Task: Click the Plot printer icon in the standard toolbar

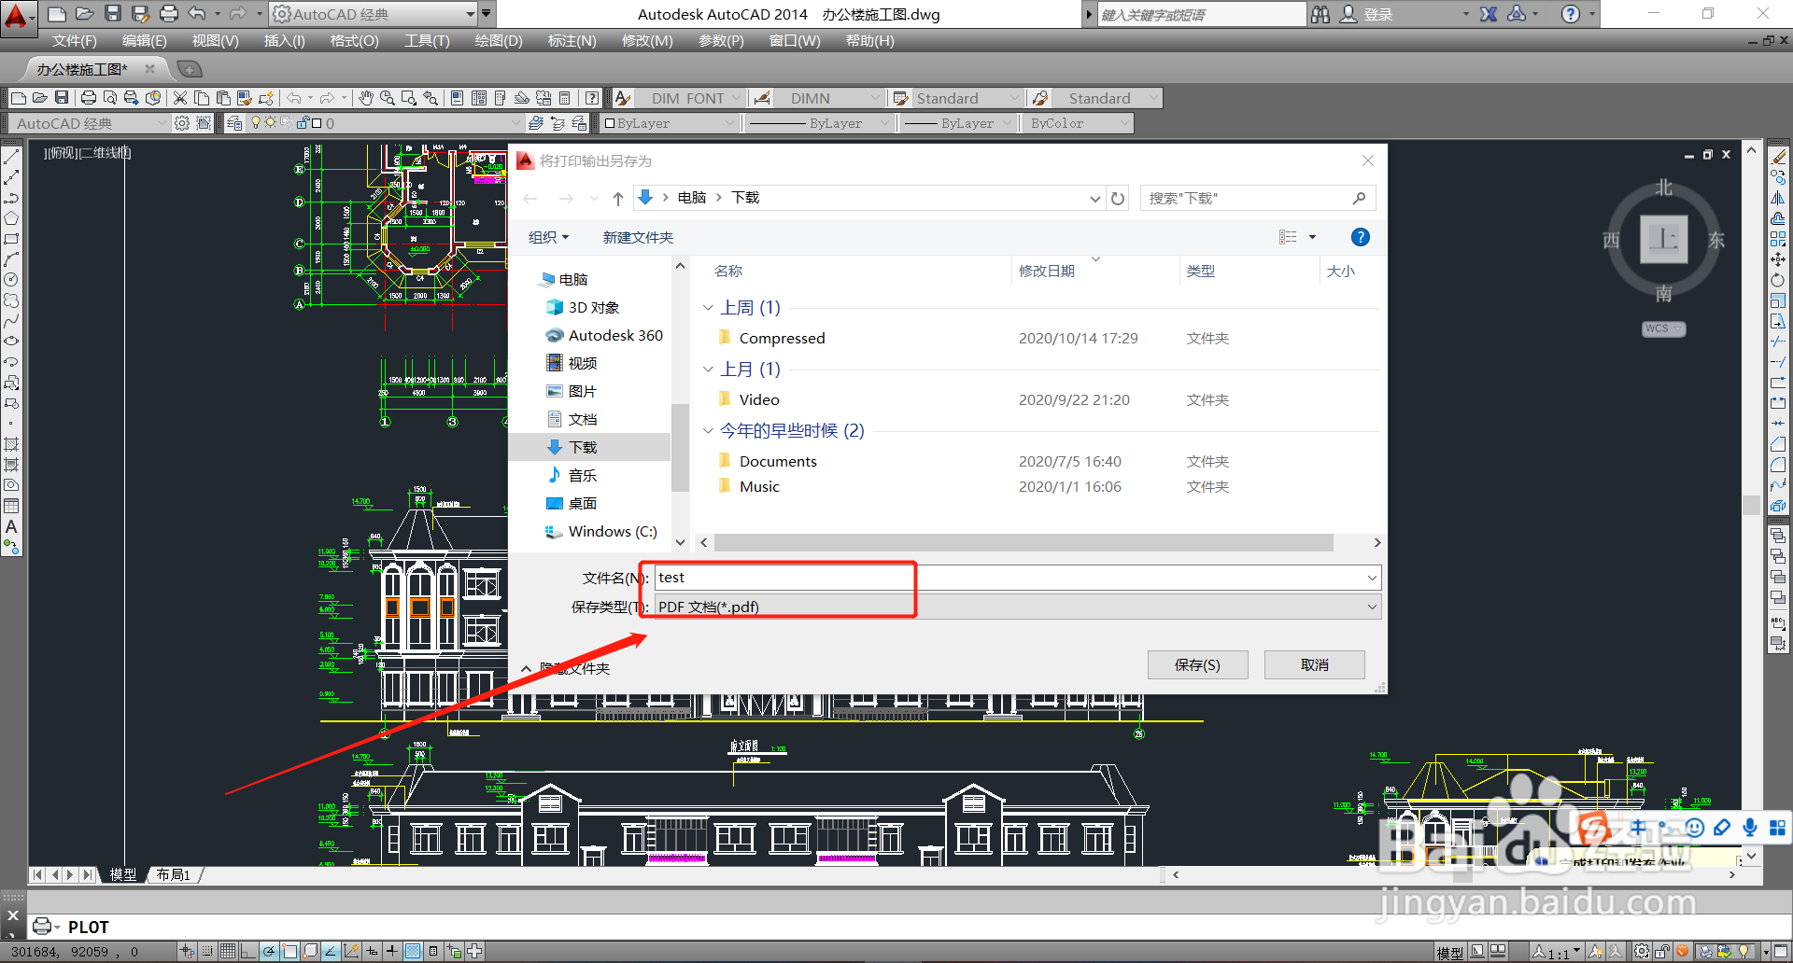Action: pyautogui.click(x=89, y=98)
